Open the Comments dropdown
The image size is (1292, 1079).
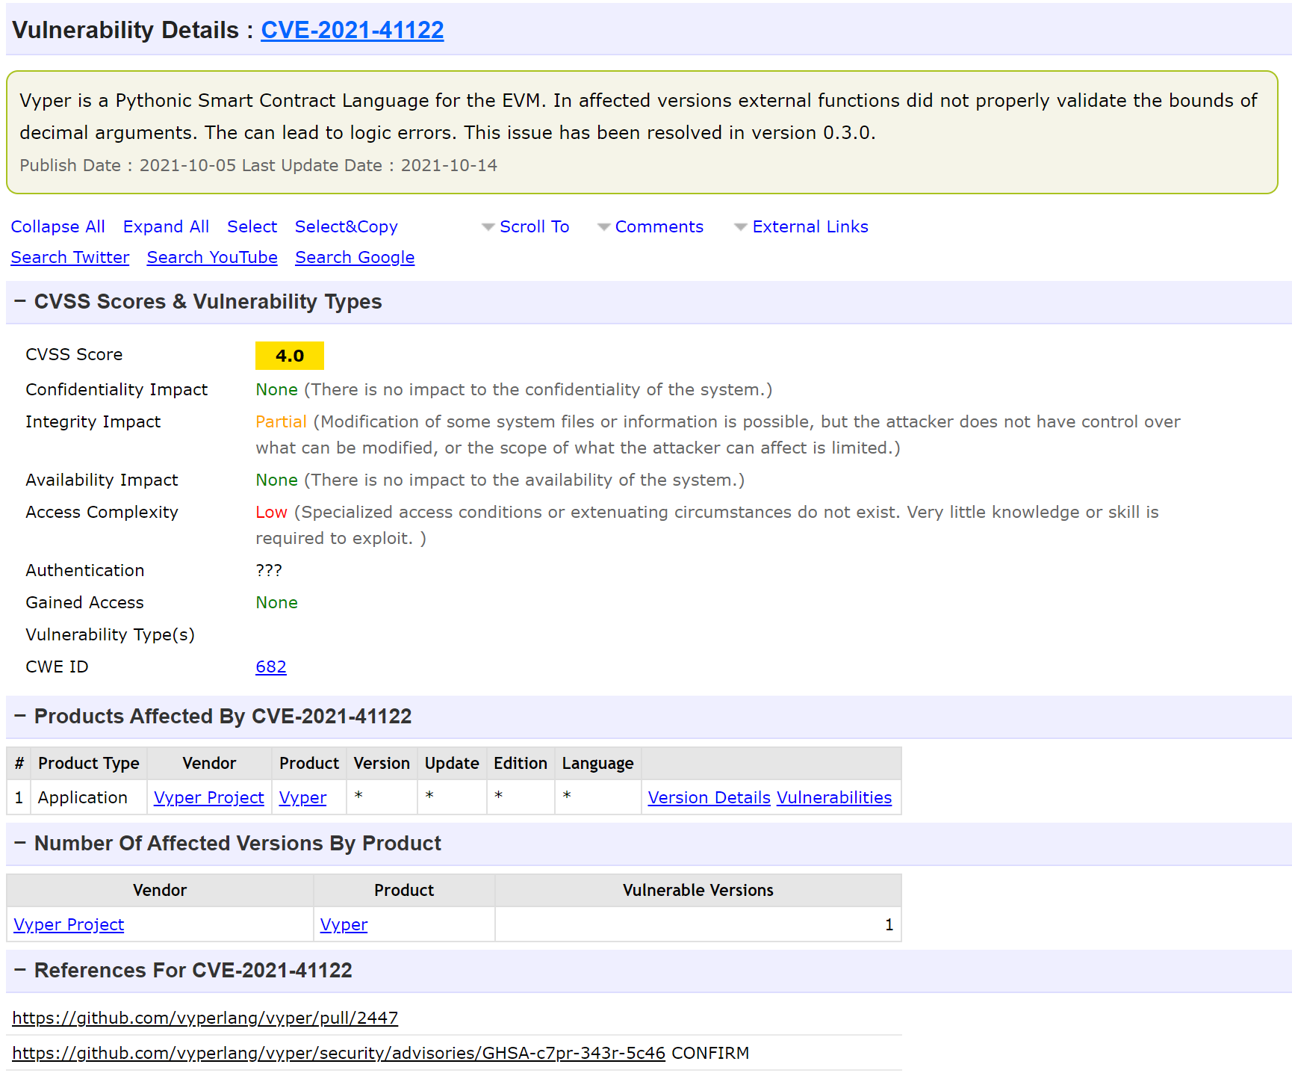(650, 226)
